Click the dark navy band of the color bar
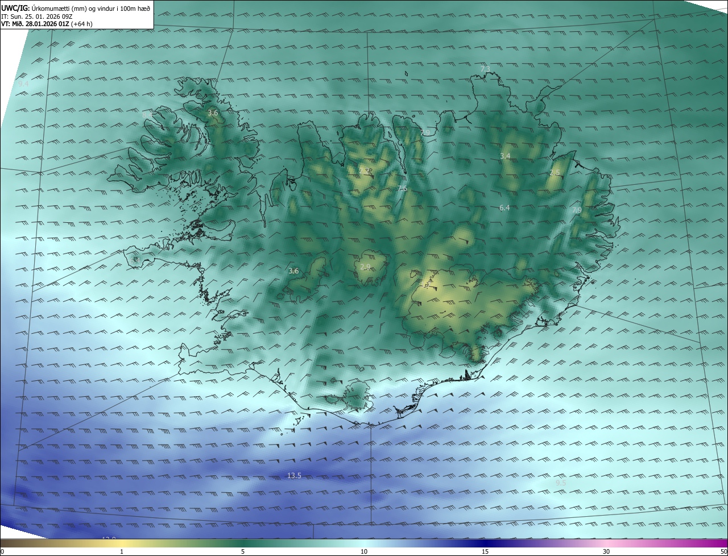 coord(485,543)
